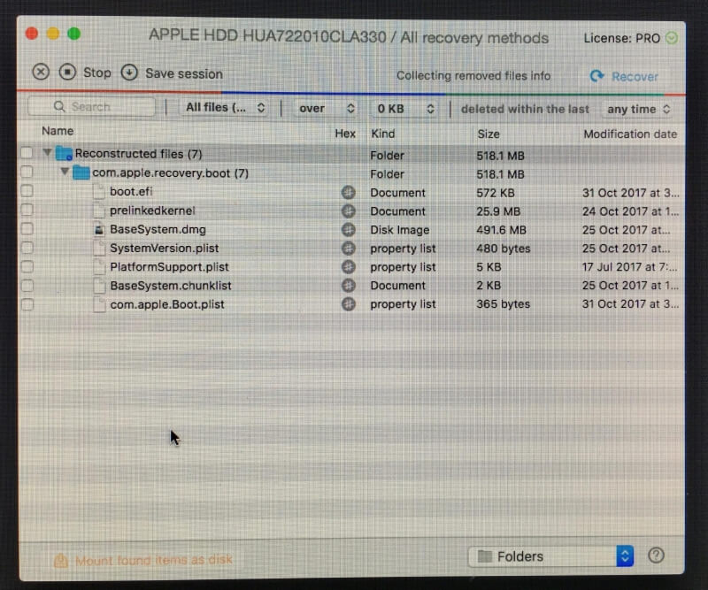
Task: Click the 17 Jul 2017 modification date
Action: (x=629, y=267)
